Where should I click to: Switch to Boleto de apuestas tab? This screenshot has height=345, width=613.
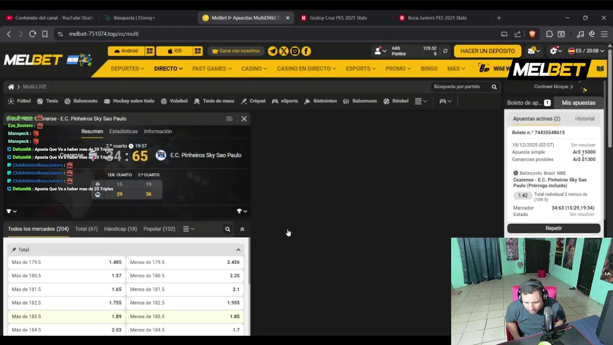529,103
